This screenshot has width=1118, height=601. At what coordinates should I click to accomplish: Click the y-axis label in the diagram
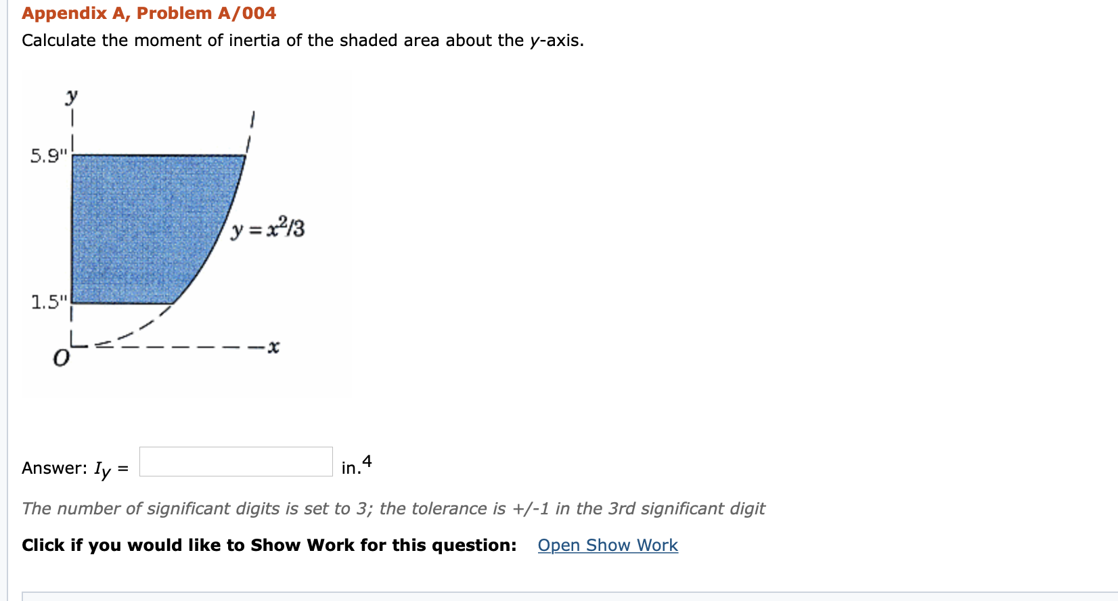(x=71, y=95)
